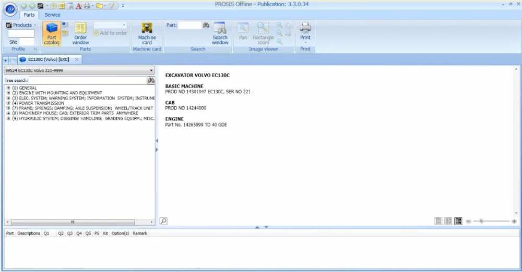The image size is (522, 272).
Task: Click the fit zoom magnifier in Image viewer
Action: tap(280, 42)
